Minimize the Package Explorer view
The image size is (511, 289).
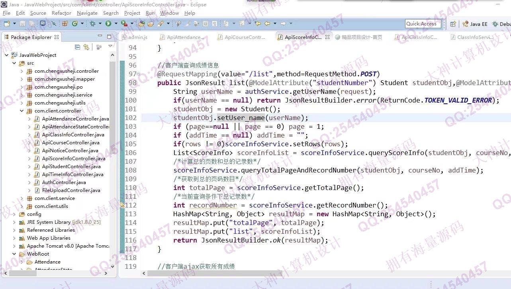point(100,37)
